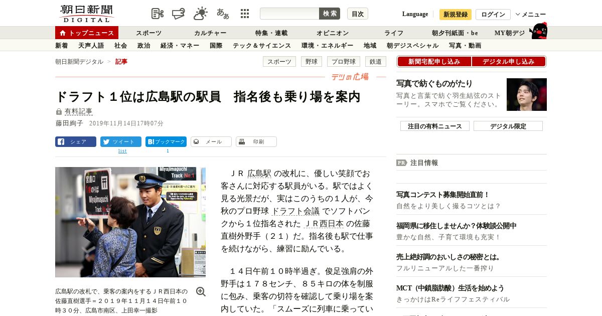
Task: Click inside the search input field
Action: pyautogui.click(x=289, y=14)
